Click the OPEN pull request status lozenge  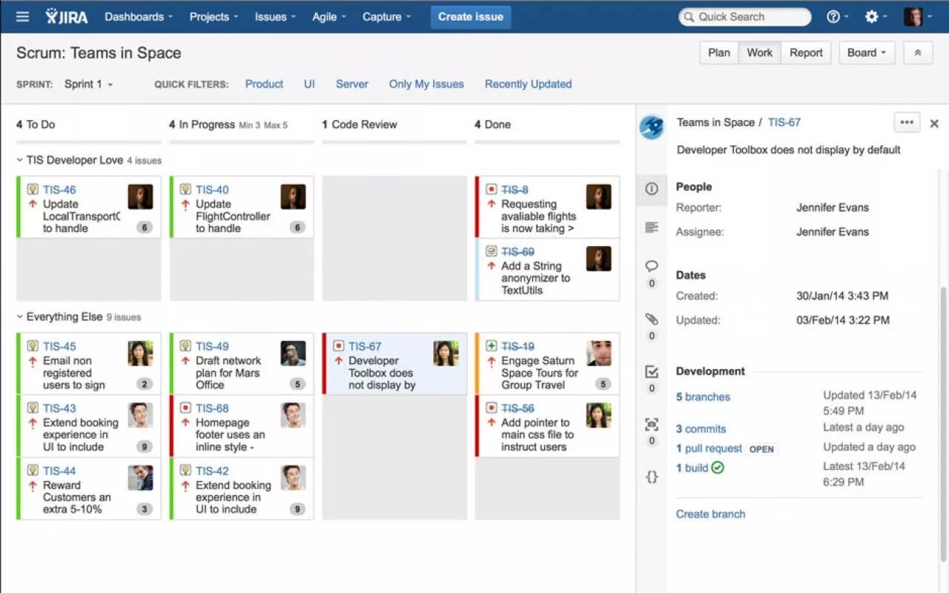point(761,449)
